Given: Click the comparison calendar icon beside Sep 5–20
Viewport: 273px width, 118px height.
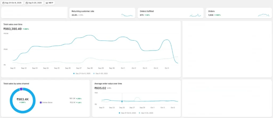Looking at the screenshot, I should (27, 3).
